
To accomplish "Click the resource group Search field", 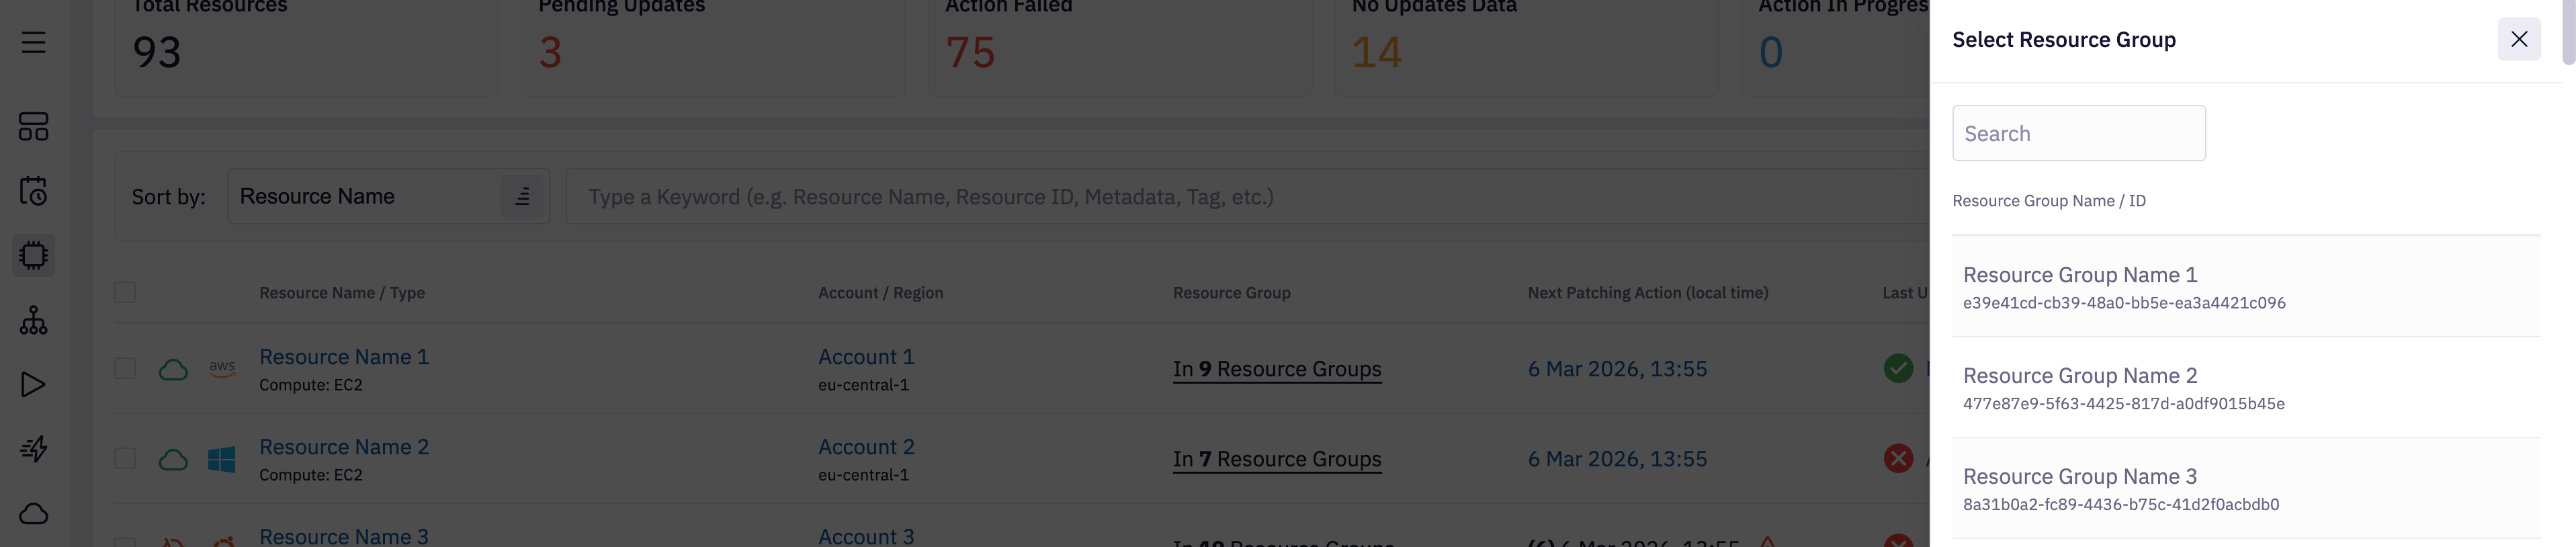I will [2078, 134].
